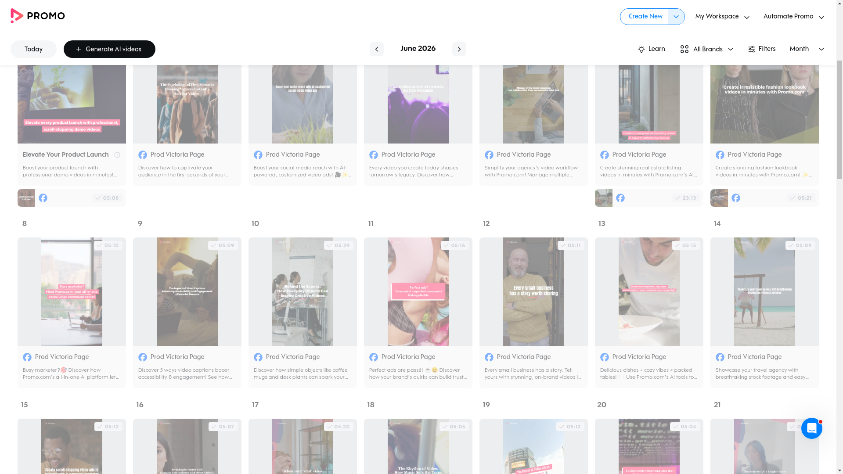Click the 05:05 badge on day 18
Image resolution: width=843 pixels, height=474 pixels.
tap(454, 427)
